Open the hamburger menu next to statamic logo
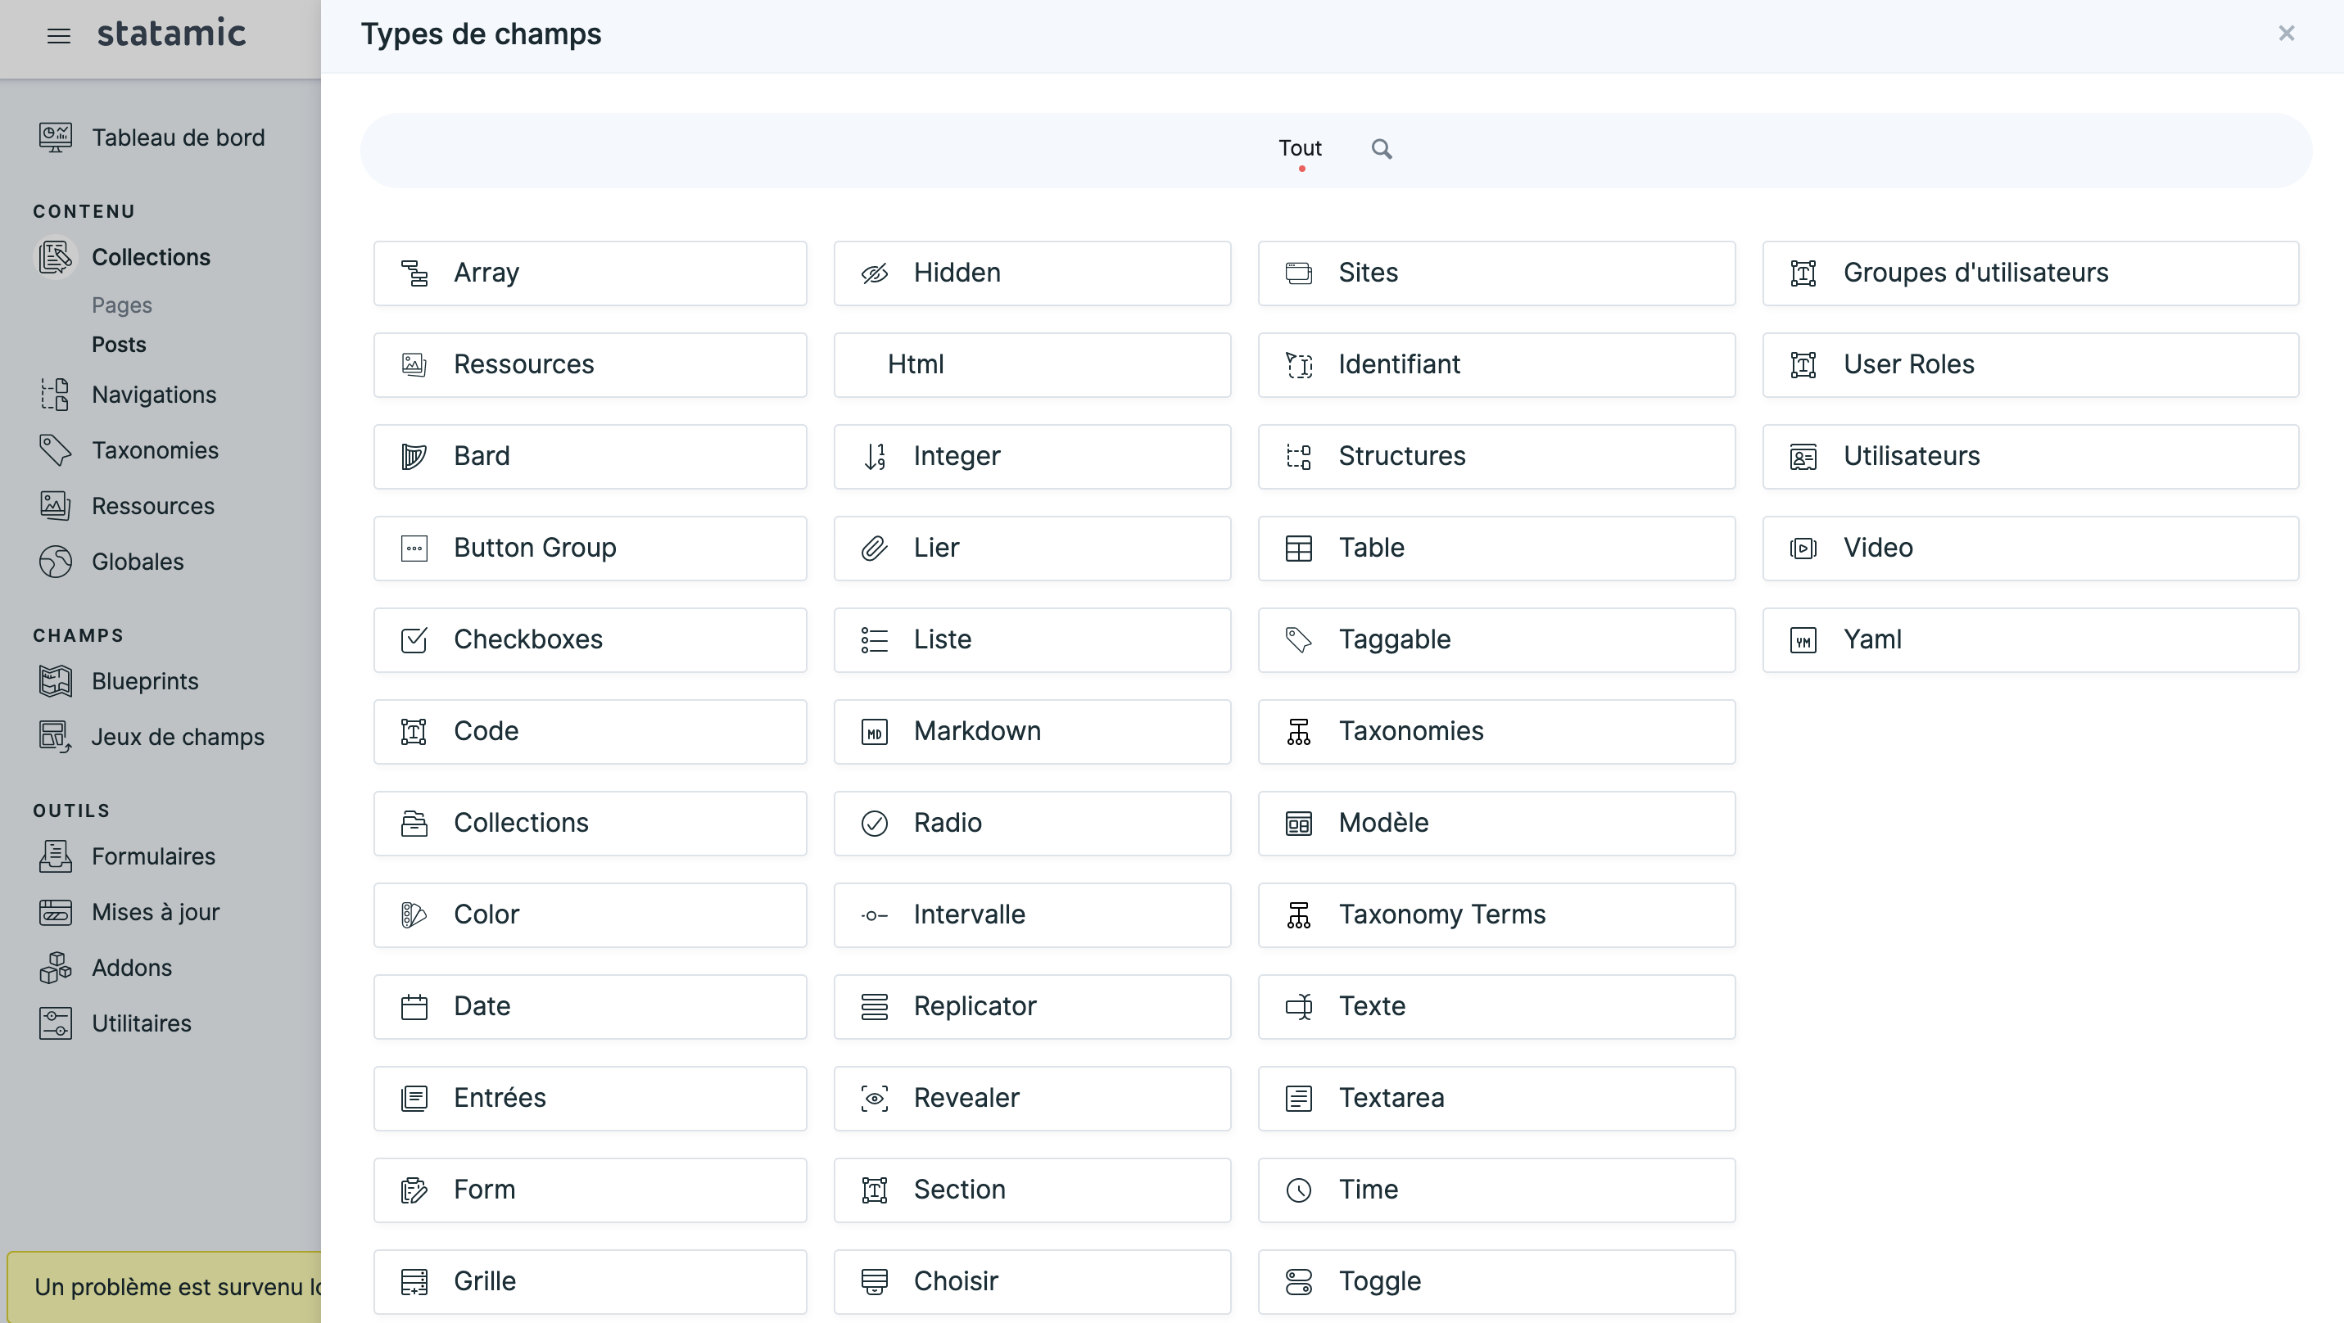This screenshot has height=1323, width=2344. click(x=59, y=35)
